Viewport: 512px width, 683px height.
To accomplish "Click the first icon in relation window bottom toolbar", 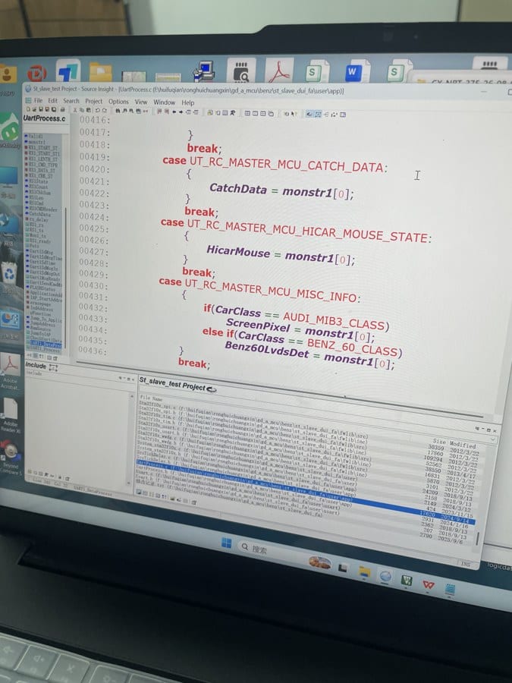I will click(29, 472).
